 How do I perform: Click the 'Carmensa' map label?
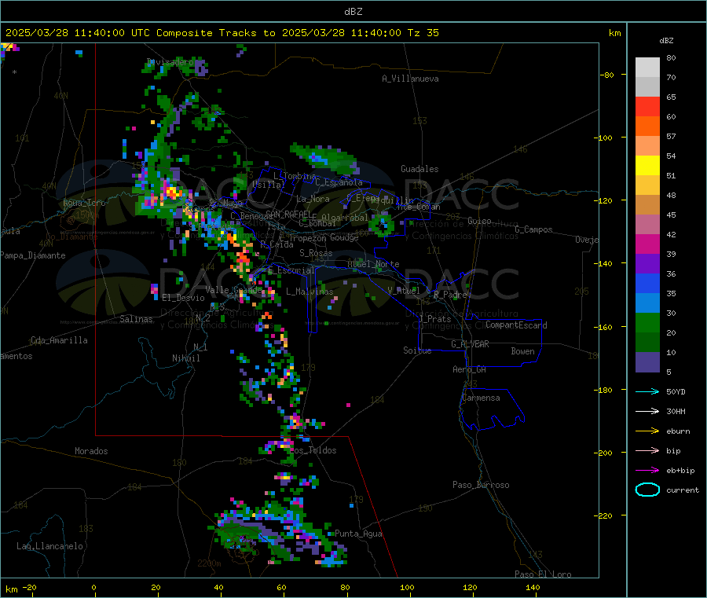481,398
